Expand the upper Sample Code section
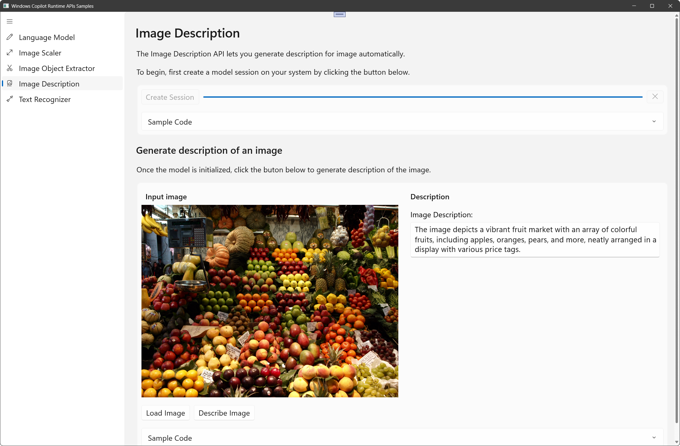Viewport: 680px width, 446px height. pyautogui.click(x=402, y=122)
